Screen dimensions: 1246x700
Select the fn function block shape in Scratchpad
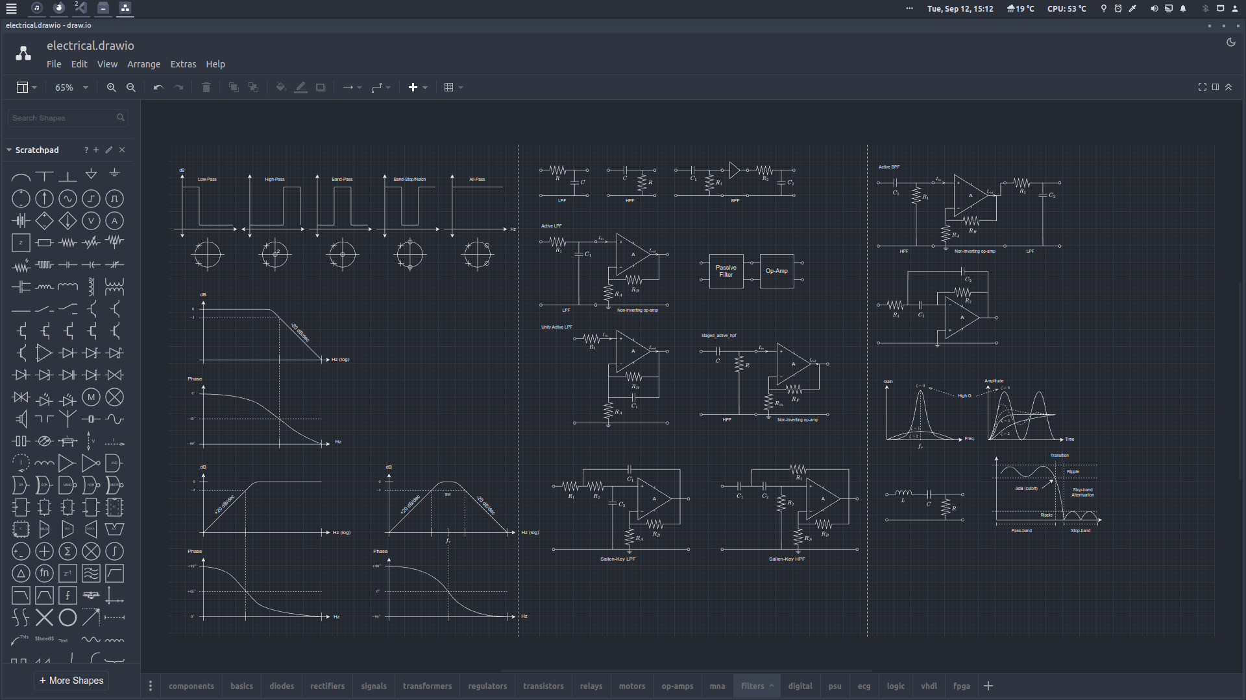coord(44,574)
